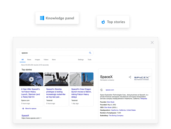Open the Top stories card

point(113,22)
